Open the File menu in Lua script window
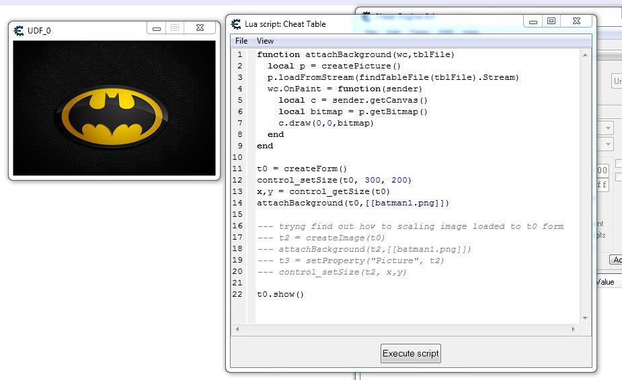The width and height of the screenshot is (622, 380). coord(241,41)
